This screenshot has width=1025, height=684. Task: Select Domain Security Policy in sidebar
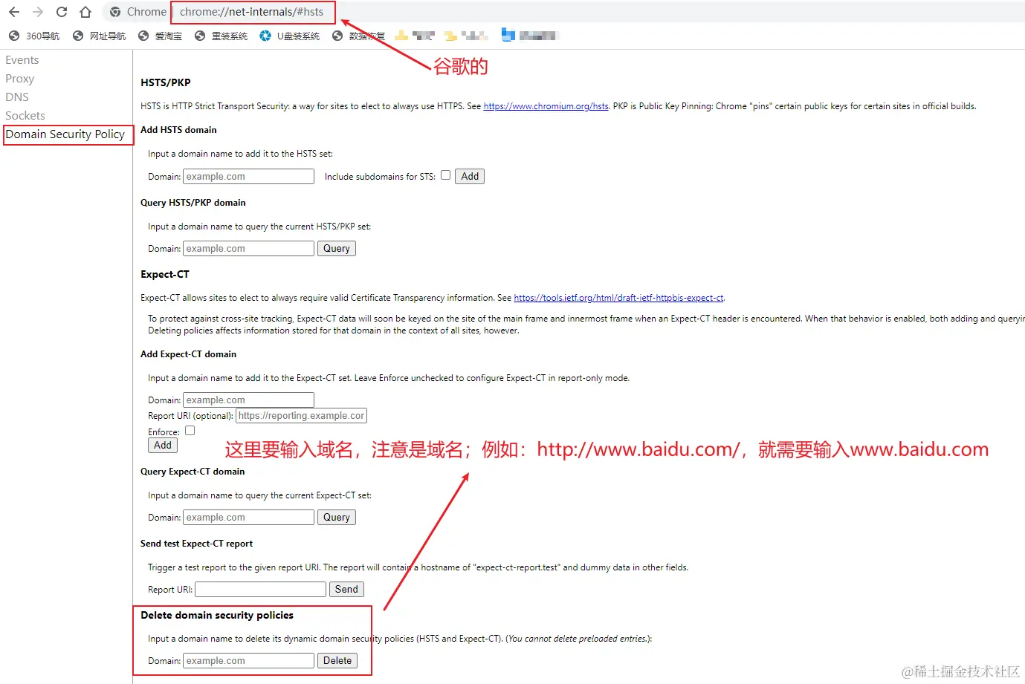pos(65,134)
